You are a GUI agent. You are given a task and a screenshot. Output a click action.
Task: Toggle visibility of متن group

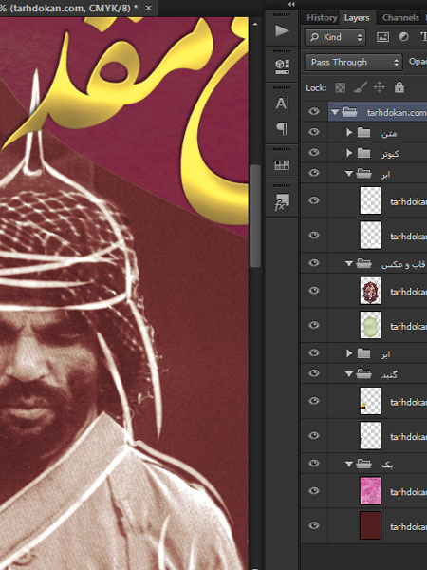click(314, 132)
